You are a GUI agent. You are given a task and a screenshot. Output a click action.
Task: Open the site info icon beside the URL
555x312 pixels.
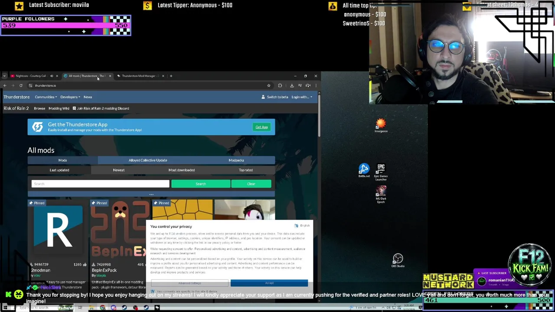click(x=30, y=85)
